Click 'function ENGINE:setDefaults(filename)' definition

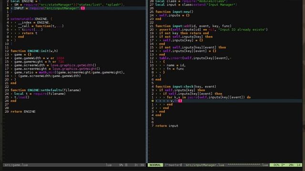(46, 90)
